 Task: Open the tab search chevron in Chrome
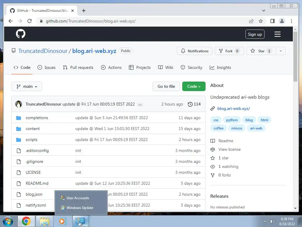[264, 11]
